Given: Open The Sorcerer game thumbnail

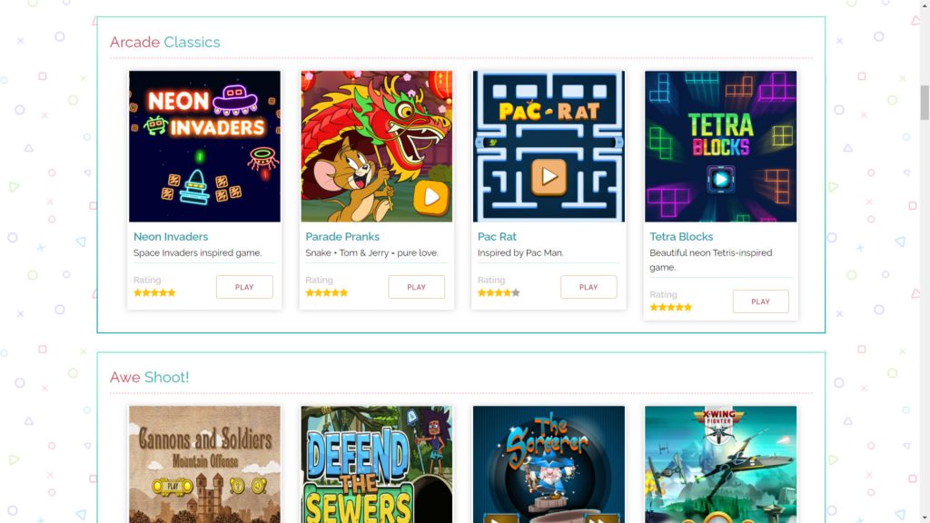Looking at the screenshot, I should (x=549, y=464).
